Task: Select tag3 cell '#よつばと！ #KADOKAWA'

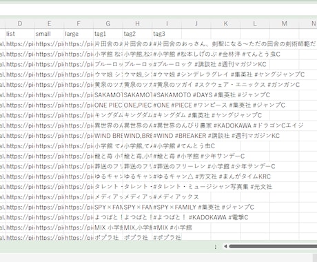Action: 167,217
